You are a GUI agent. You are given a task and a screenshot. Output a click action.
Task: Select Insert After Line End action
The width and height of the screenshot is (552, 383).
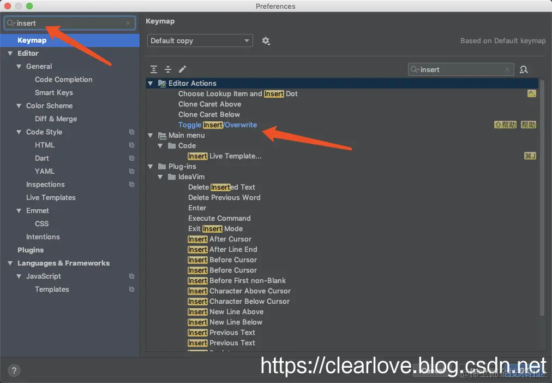click(222, 250)
